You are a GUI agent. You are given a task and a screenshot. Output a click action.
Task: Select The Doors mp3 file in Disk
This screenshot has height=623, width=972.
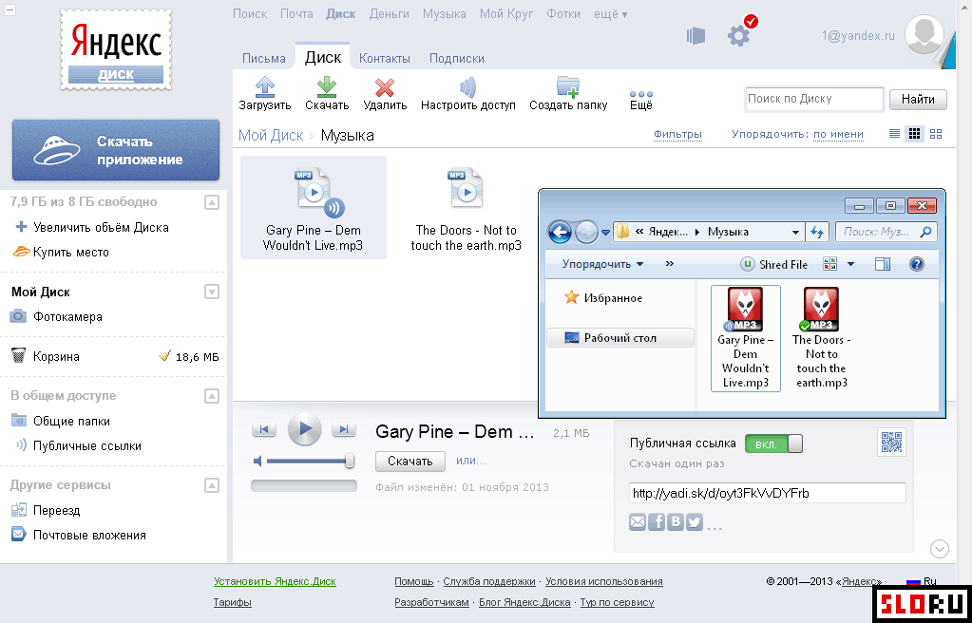point(467,207)
